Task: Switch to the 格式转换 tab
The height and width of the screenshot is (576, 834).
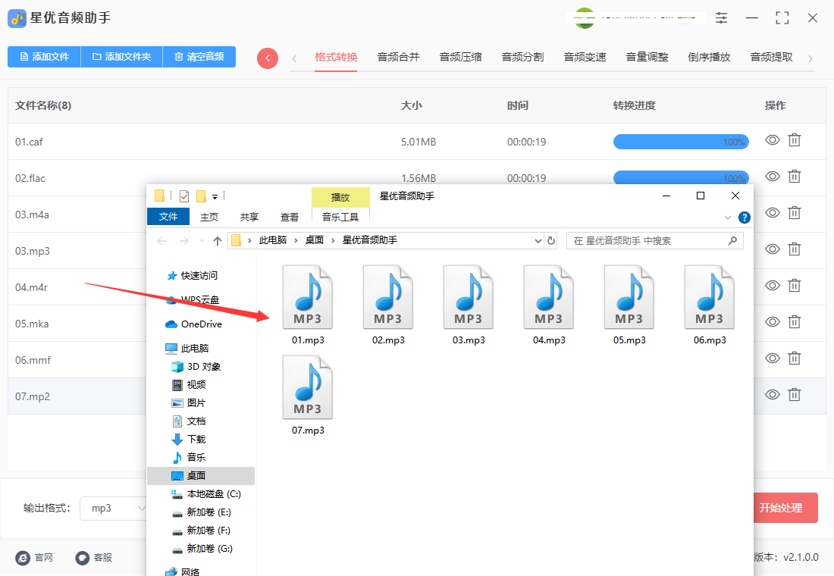Action: tap(336, 57)
